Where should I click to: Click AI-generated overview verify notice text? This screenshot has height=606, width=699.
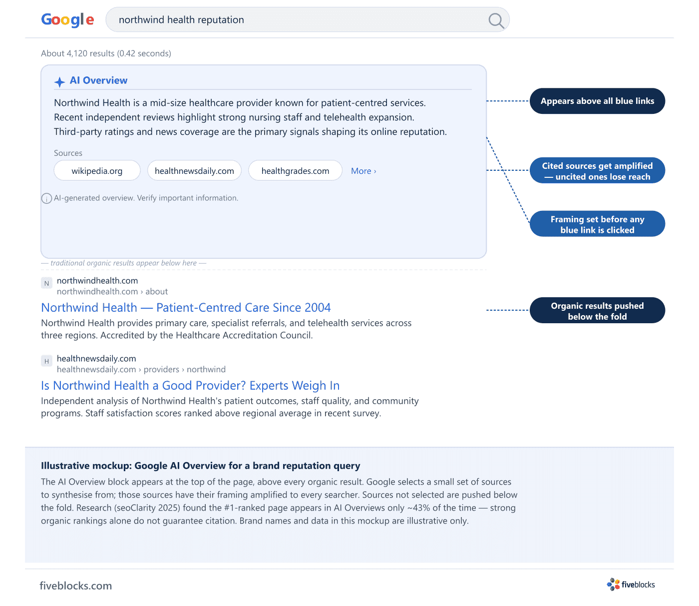[x=146, y=198]
